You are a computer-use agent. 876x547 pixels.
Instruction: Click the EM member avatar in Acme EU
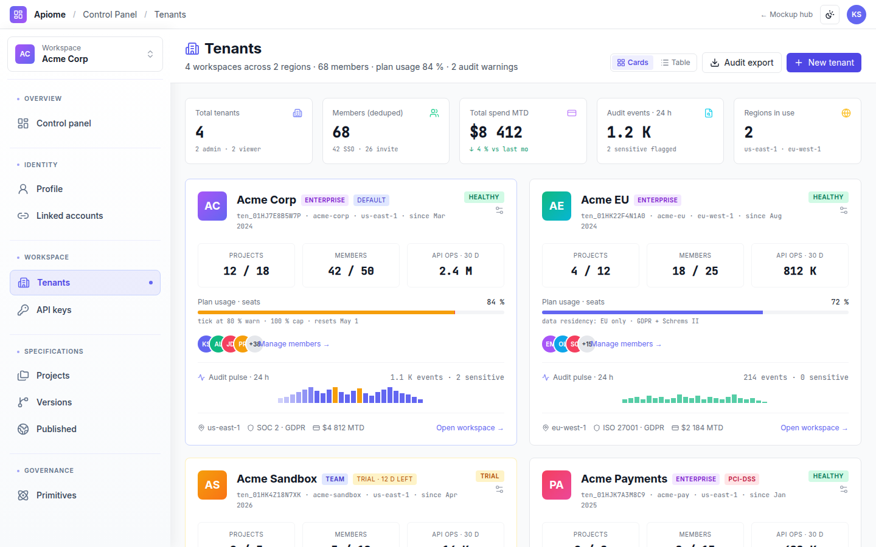click(x=549, y=344)
